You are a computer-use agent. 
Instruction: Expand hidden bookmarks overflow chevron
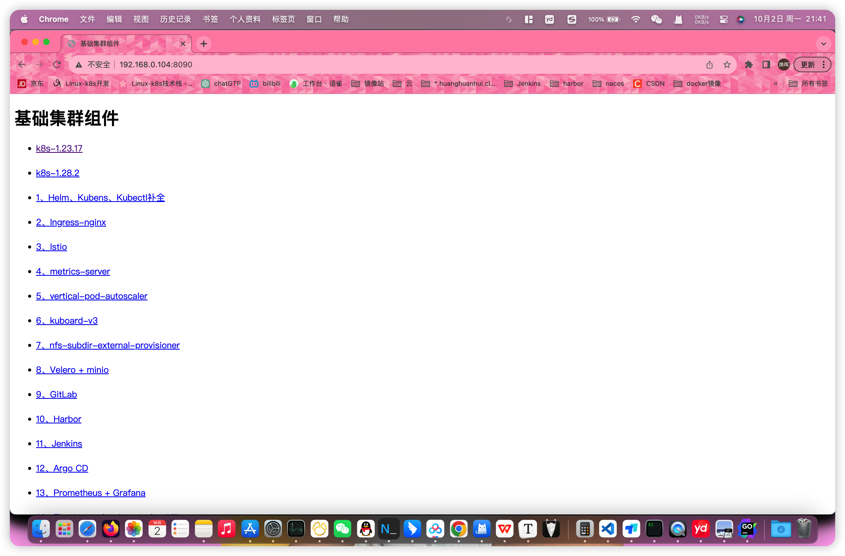tap(775, 84)
